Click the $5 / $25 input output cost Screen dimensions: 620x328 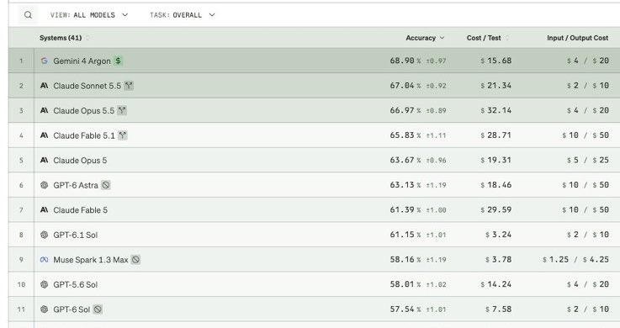[x=587, y=160]
